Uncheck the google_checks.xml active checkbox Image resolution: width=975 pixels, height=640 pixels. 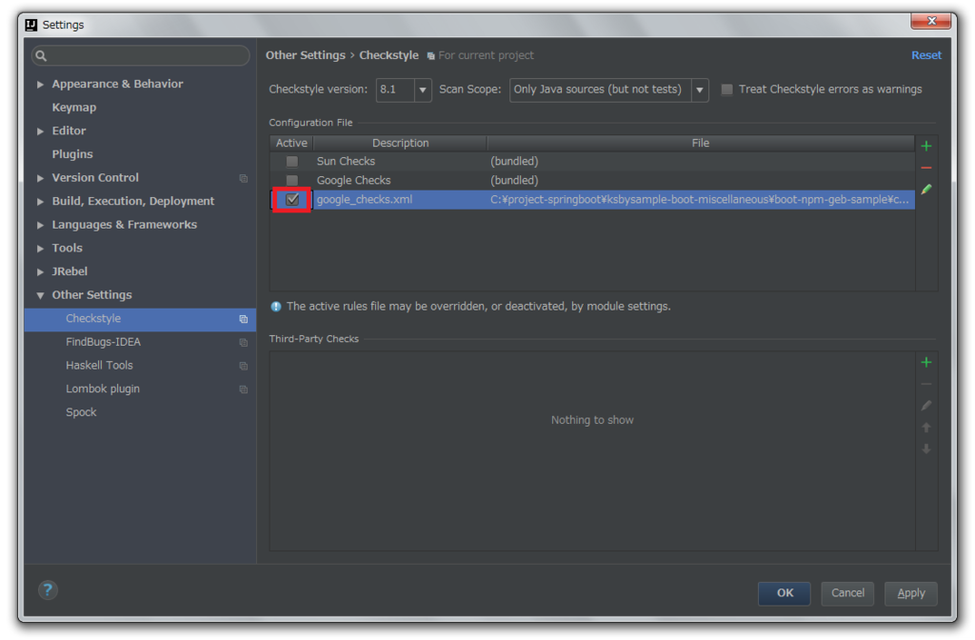(x=291, y=200)
